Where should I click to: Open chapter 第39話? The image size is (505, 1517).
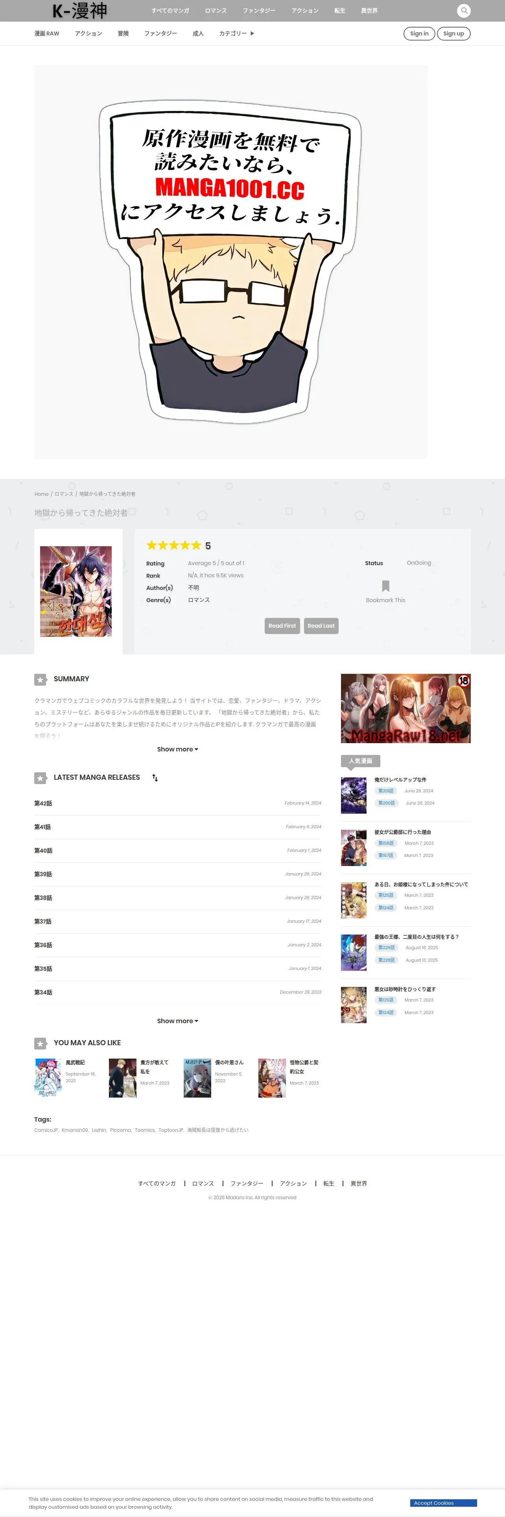point(43,874)
